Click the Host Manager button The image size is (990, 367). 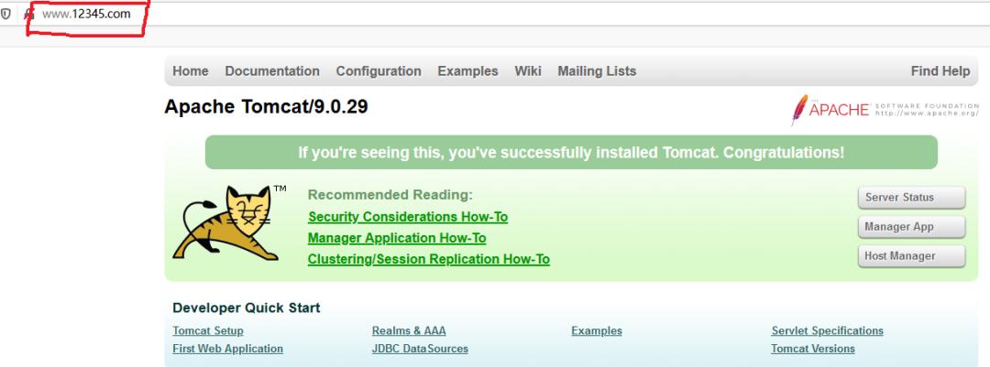coord(911,256)
